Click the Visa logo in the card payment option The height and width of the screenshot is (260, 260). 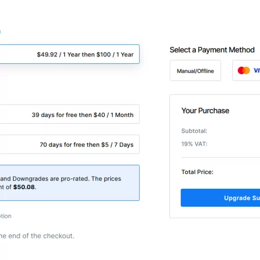coord(257,70)
